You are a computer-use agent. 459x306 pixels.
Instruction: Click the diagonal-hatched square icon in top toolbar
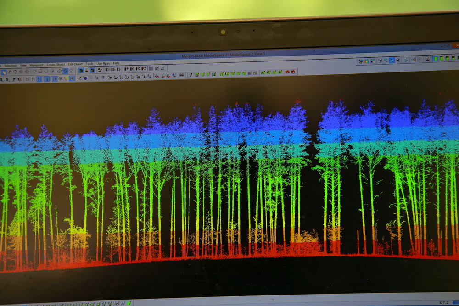(157, 69)
